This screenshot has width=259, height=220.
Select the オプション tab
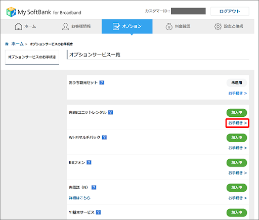pos(127,26)
